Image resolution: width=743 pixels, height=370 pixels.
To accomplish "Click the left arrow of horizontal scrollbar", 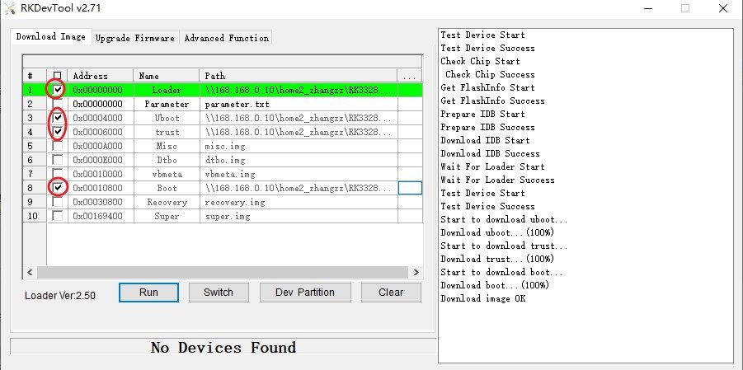I will pos(30,273).
